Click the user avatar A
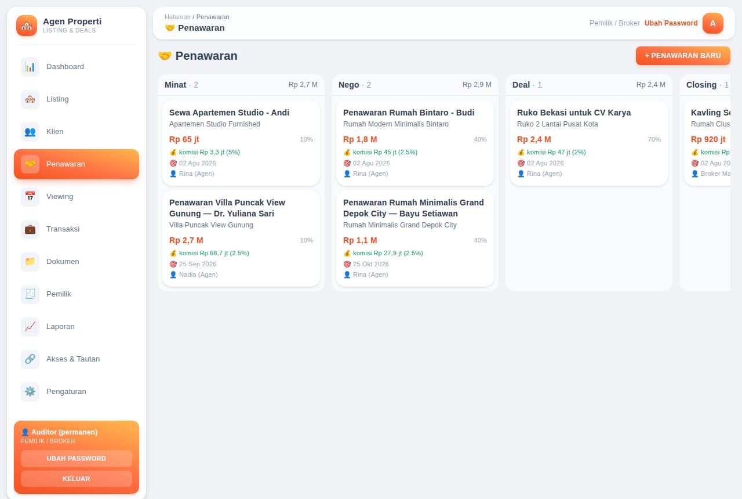The width and height of the screenshot is (742, 499). pyautogui.click(x=713, y=23)
